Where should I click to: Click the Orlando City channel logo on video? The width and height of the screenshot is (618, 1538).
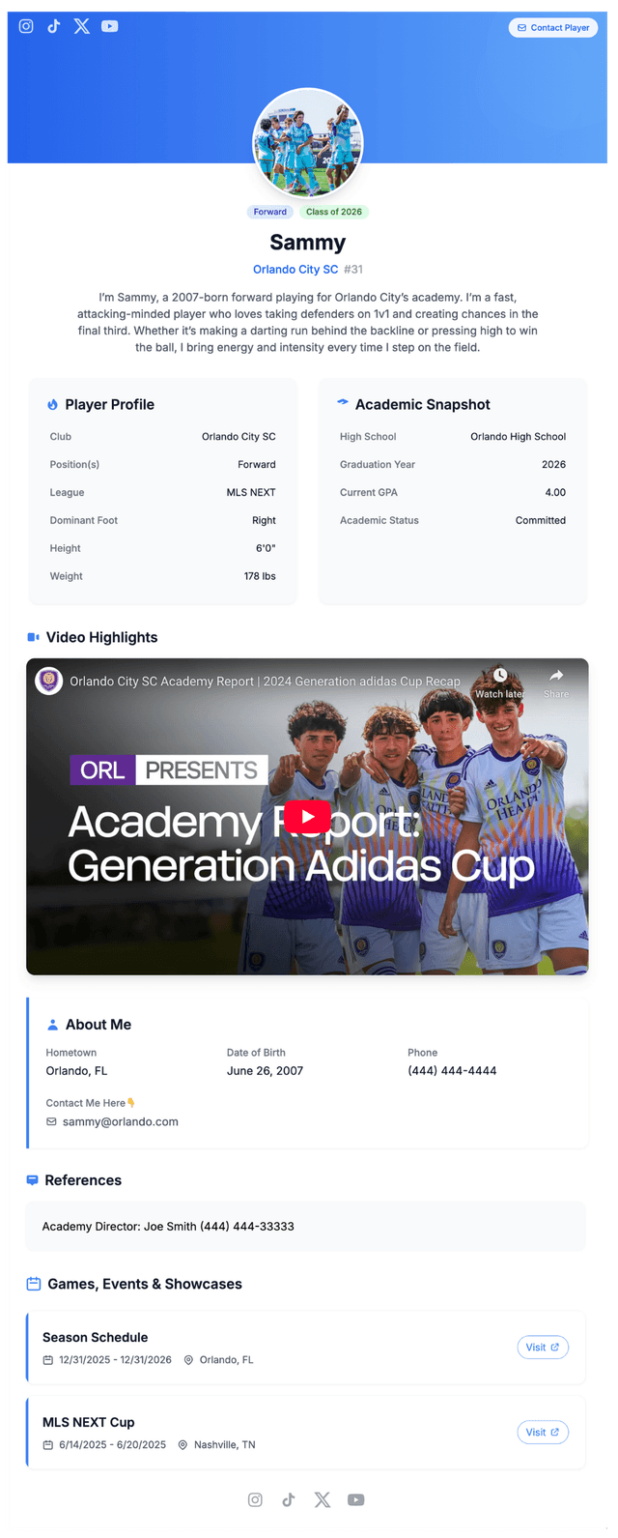point(49,681)
